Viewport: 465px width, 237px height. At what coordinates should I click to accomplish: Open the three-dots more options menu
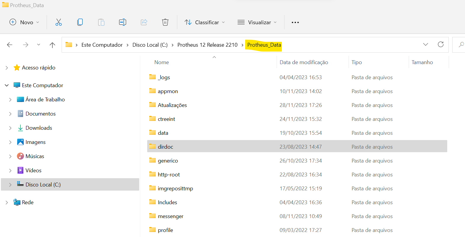click(295, 22)
